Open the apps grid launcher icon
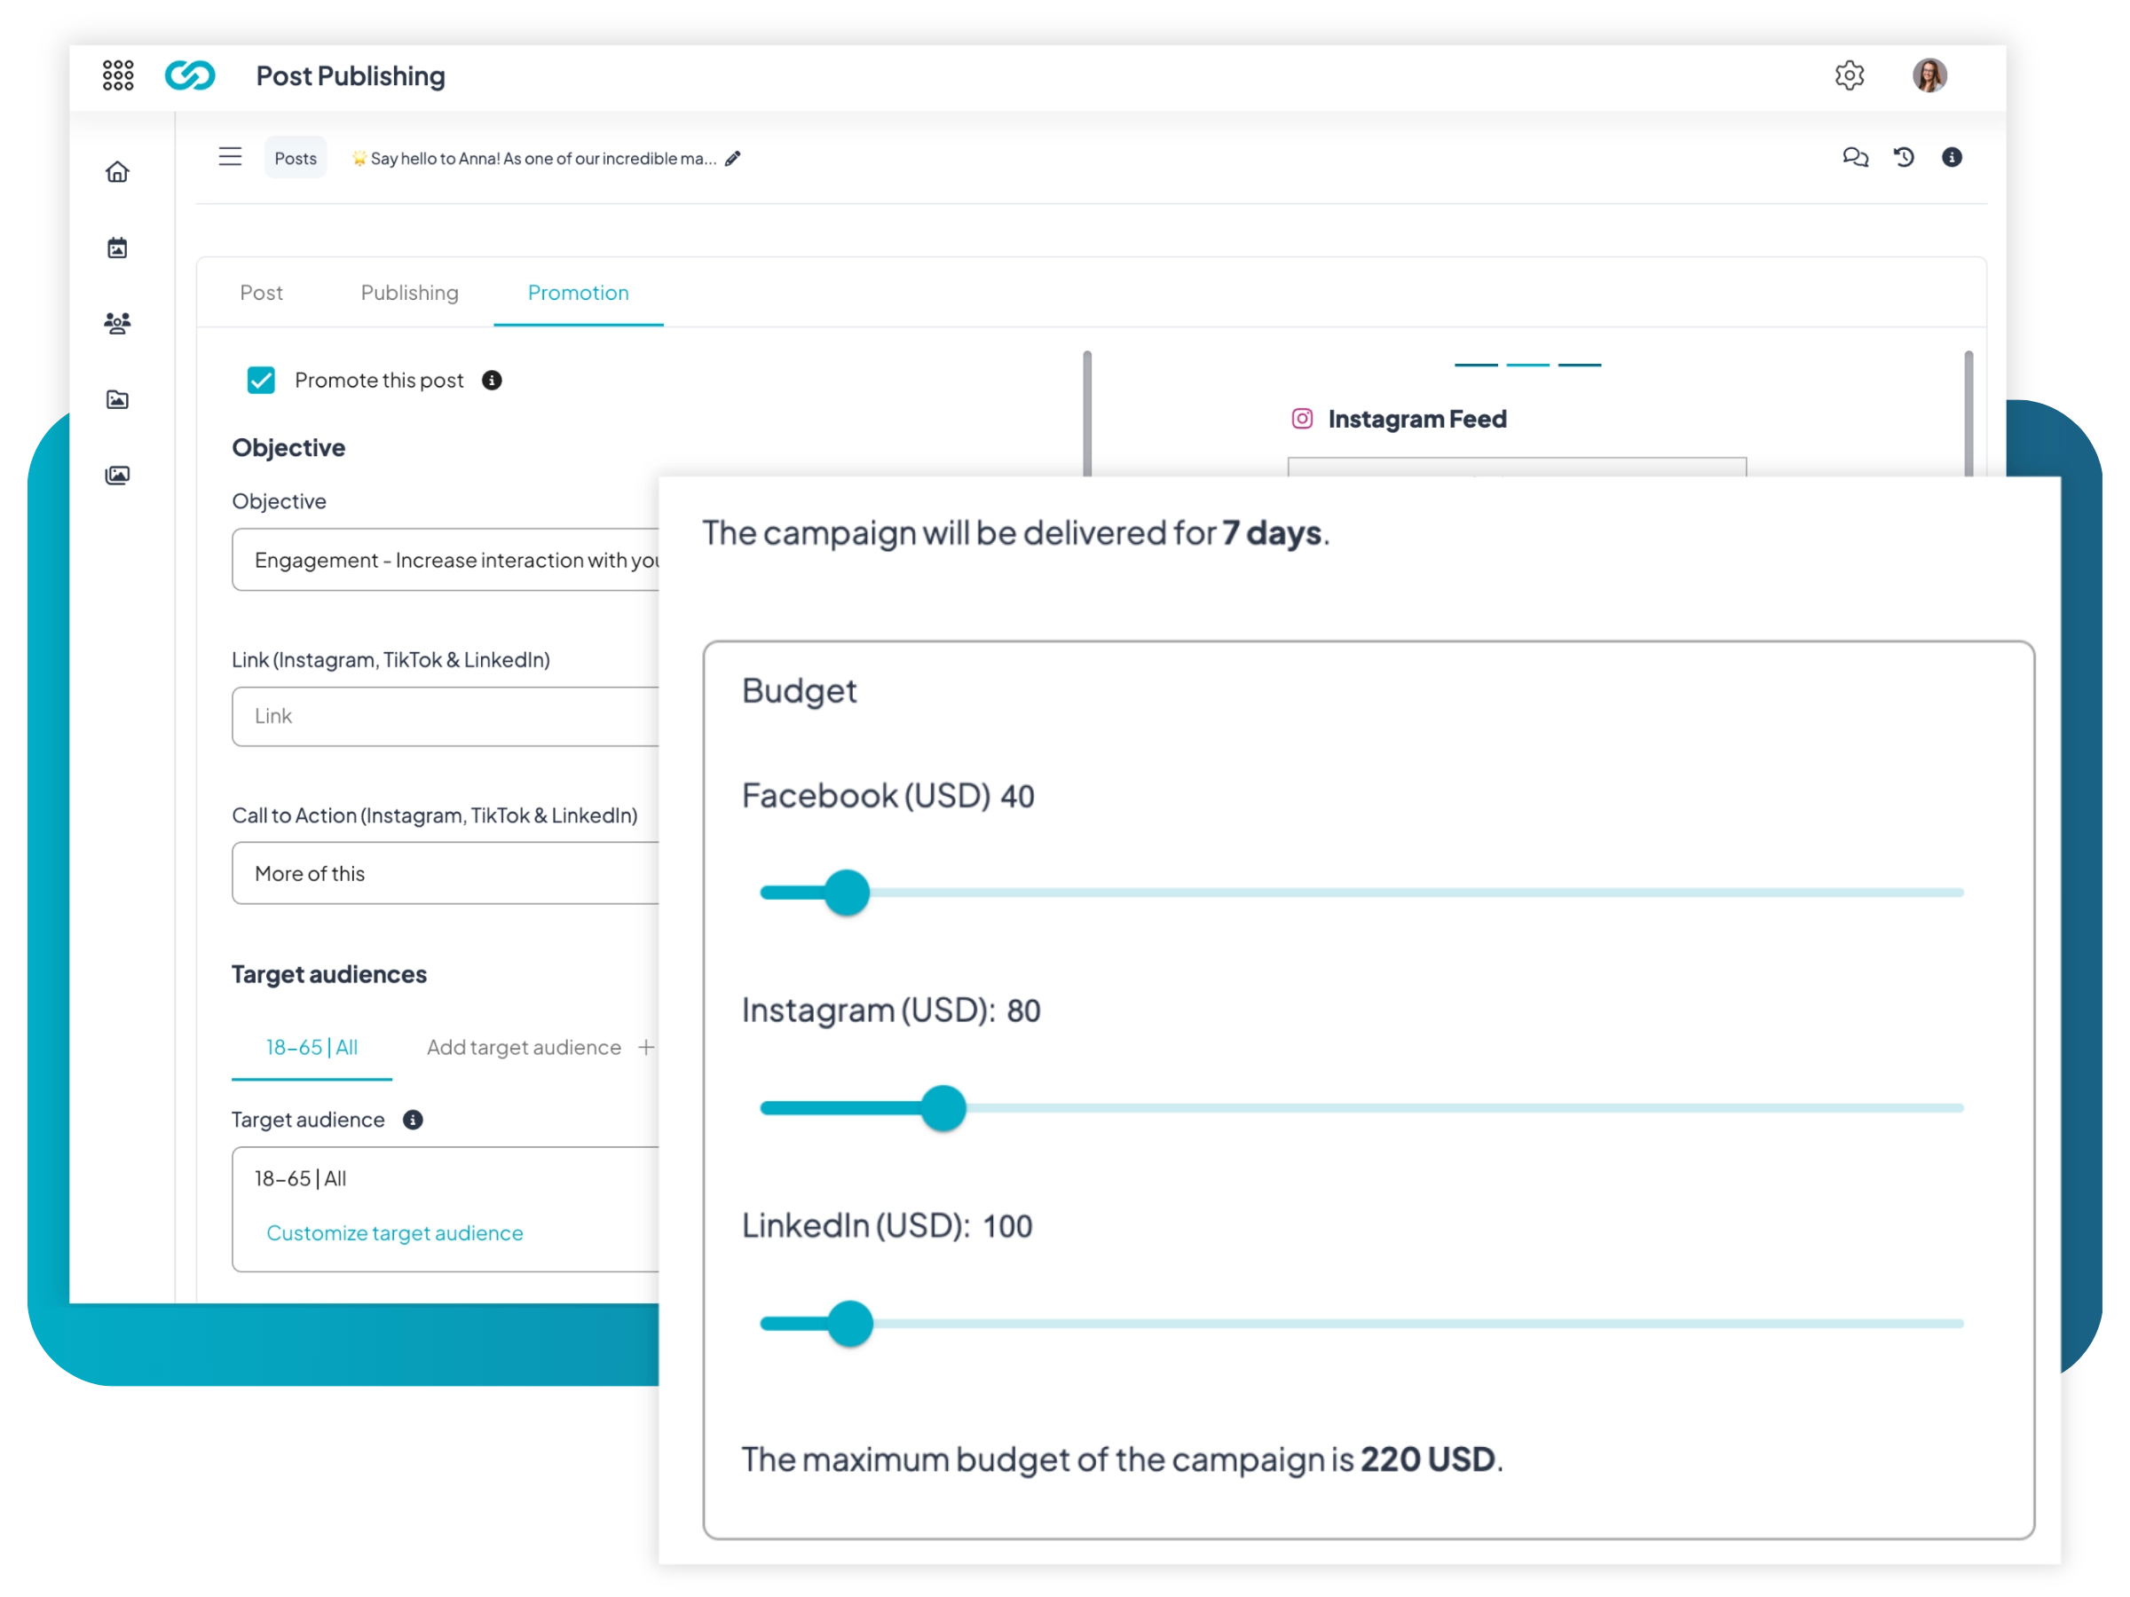The height and width of the screenshot is (1597, 2130). pos(117,75)
